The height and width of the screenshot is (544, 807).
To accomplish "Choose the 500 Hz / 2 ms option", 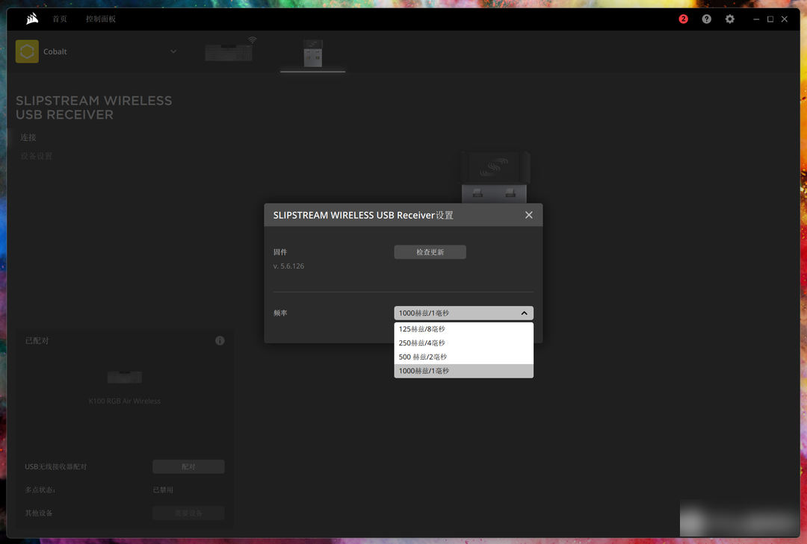I will click(x=464, y=357).
